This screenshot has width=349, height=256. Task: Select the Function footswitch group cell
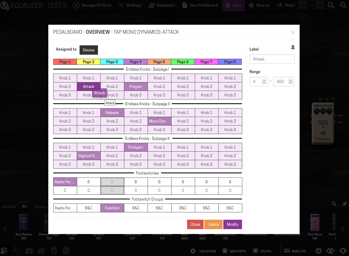coord(112,208)
